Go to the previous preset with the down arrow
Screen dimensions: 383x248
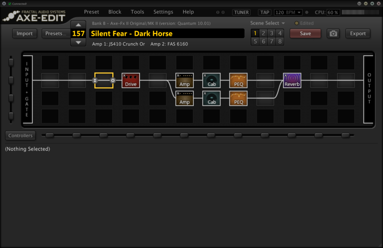point(78,43)
